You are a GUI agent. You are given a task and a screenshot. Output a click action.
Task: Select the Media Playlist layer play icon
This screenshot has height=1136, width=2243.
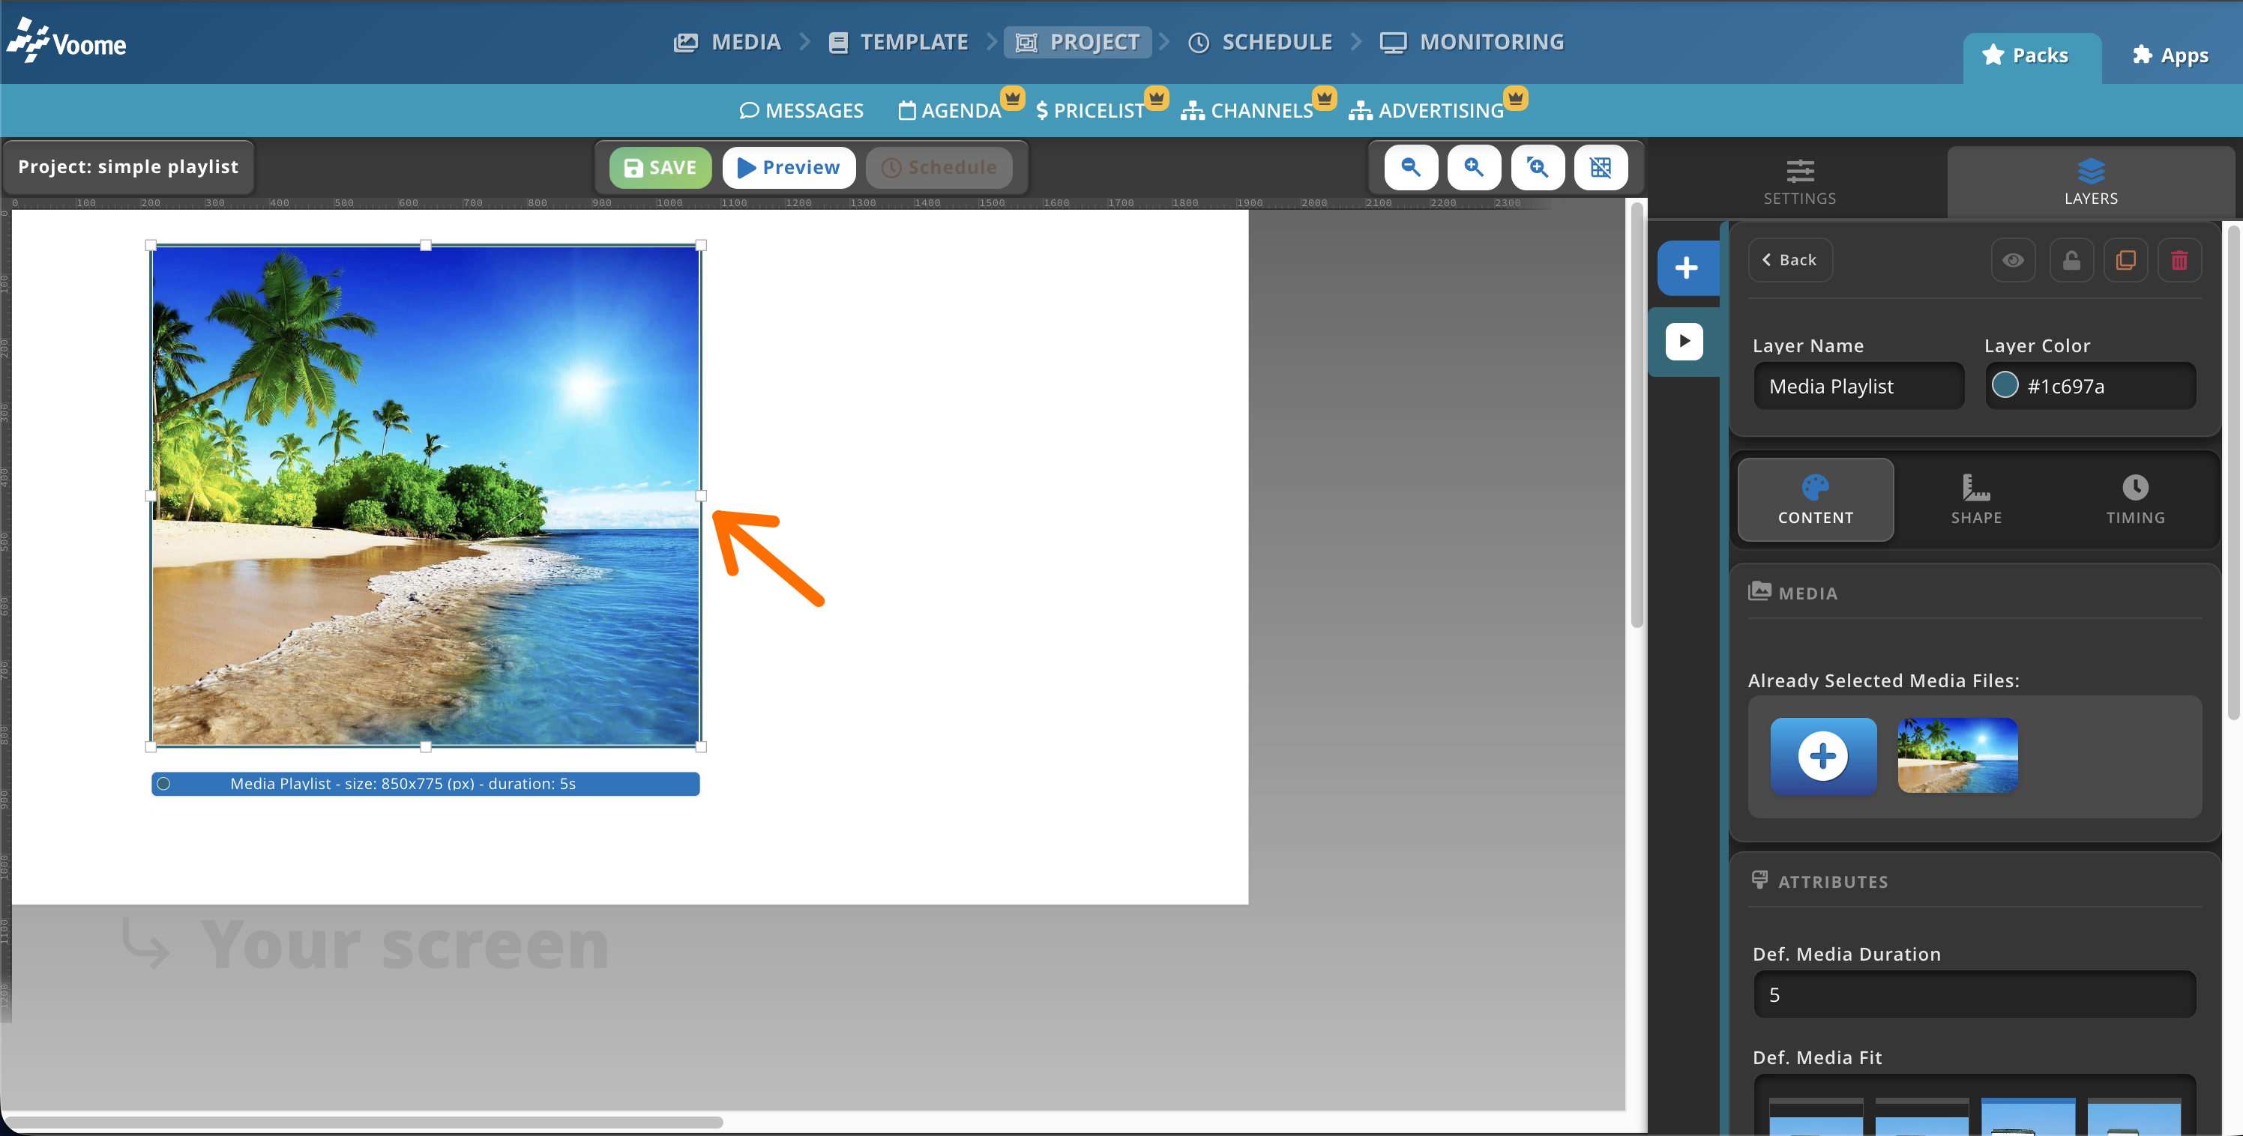click(x=1684, y=341)
